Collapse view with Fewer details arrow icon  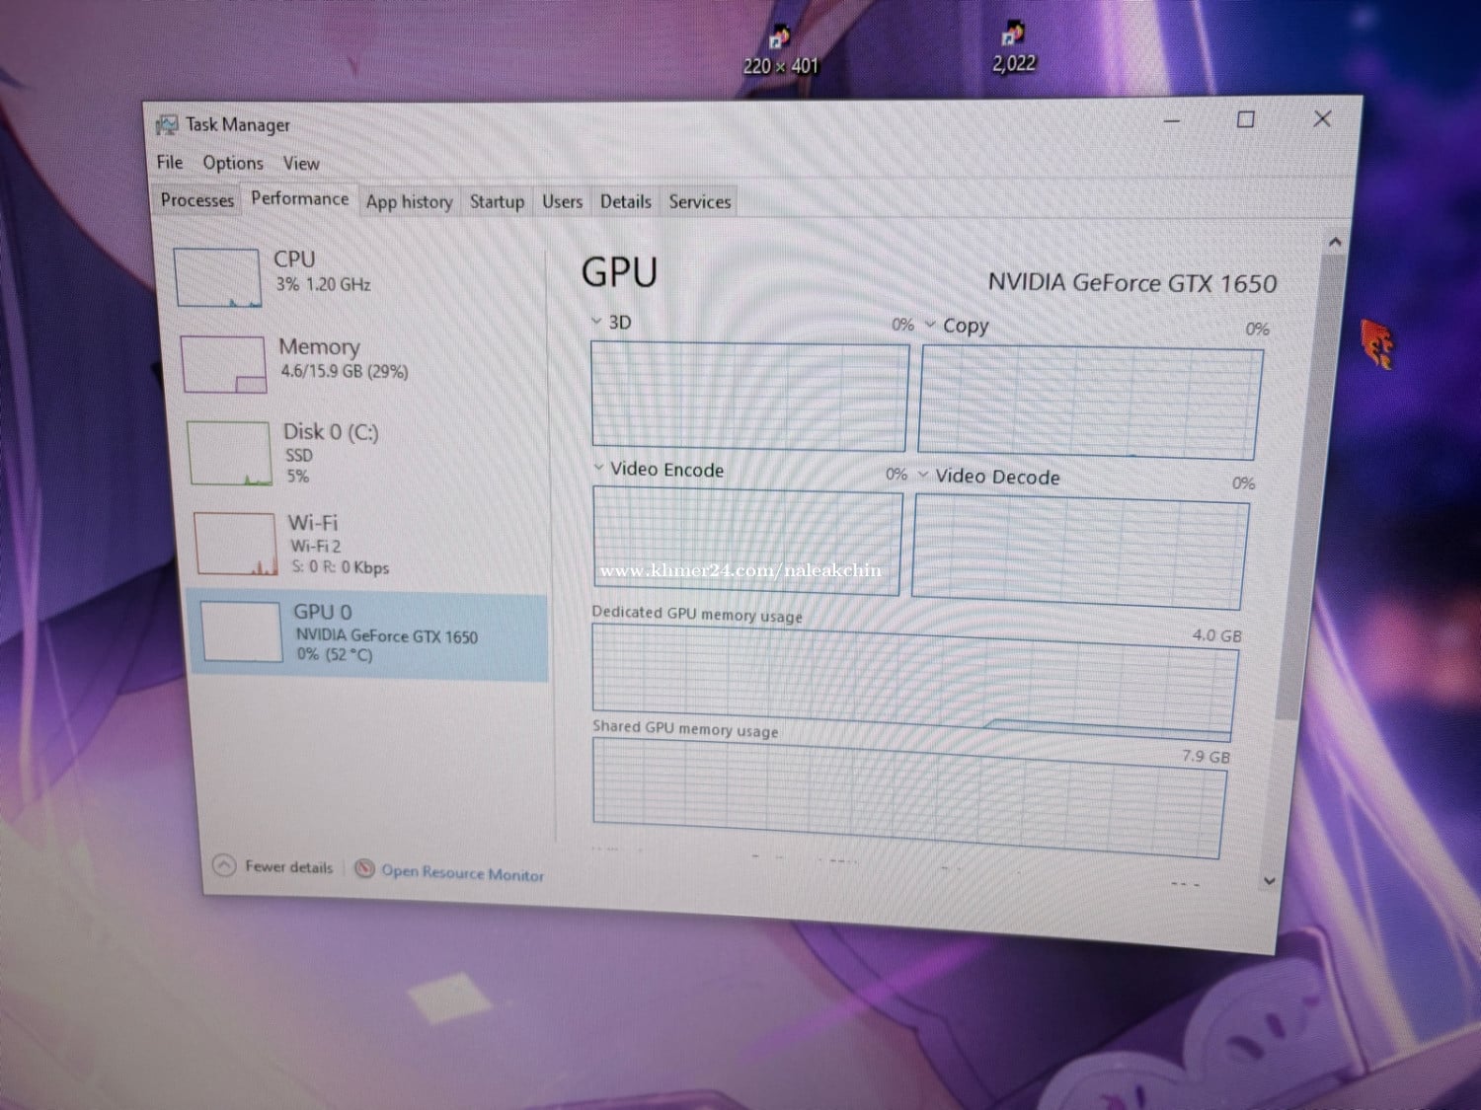point(224,865)
